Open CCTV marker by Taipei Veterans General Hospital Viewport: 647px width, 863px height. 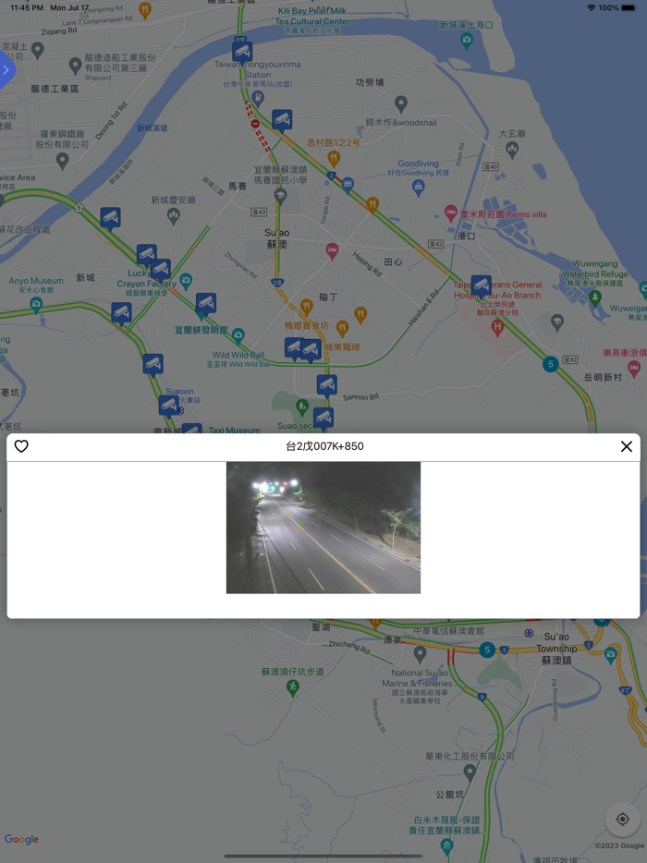tap(481, 286)
